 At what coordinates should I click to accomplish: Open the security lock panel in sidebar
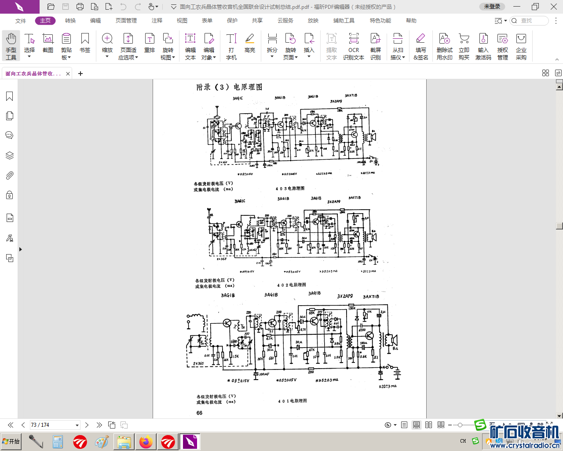click(x=9, y=195)
